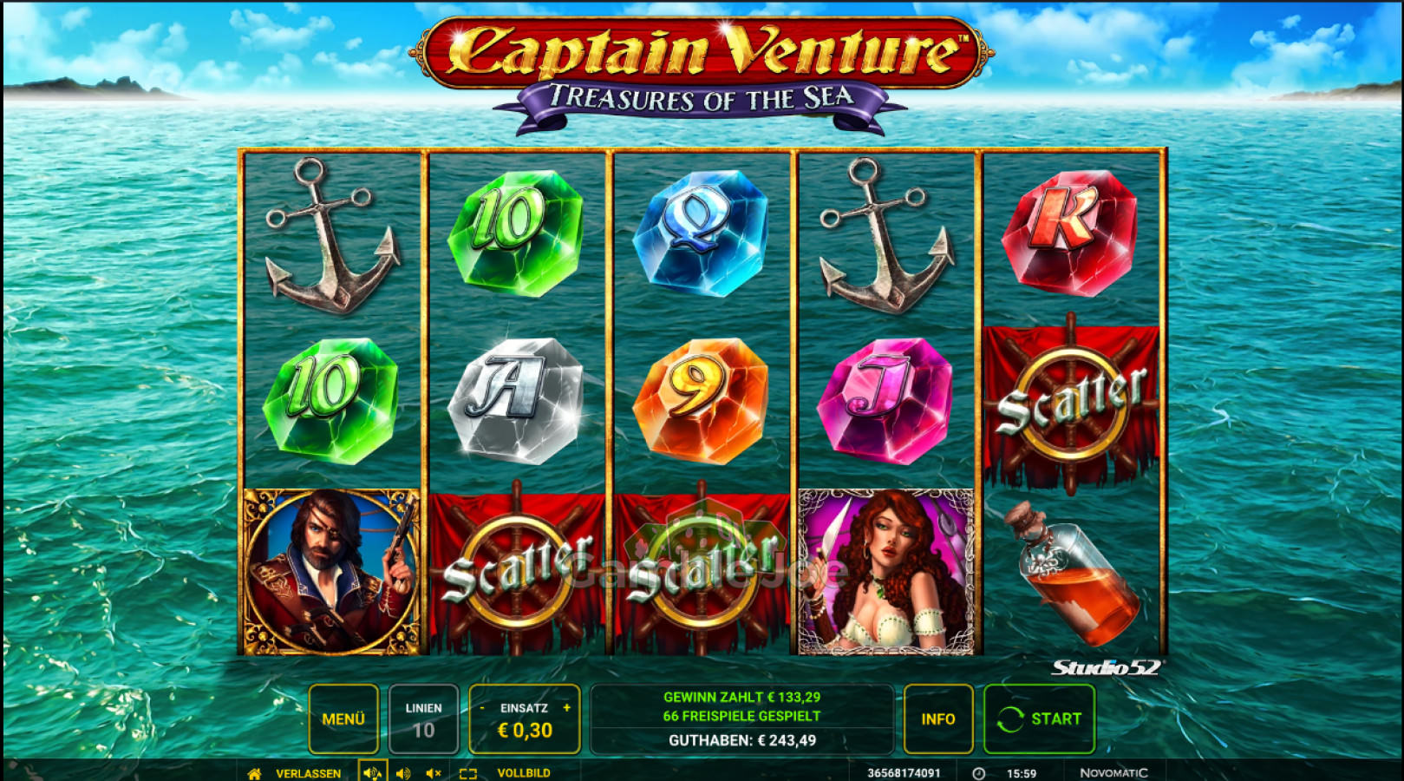1404x781 pixels.
Task: Click the clock icon in the status bar
Action: [x=978, y=773]
